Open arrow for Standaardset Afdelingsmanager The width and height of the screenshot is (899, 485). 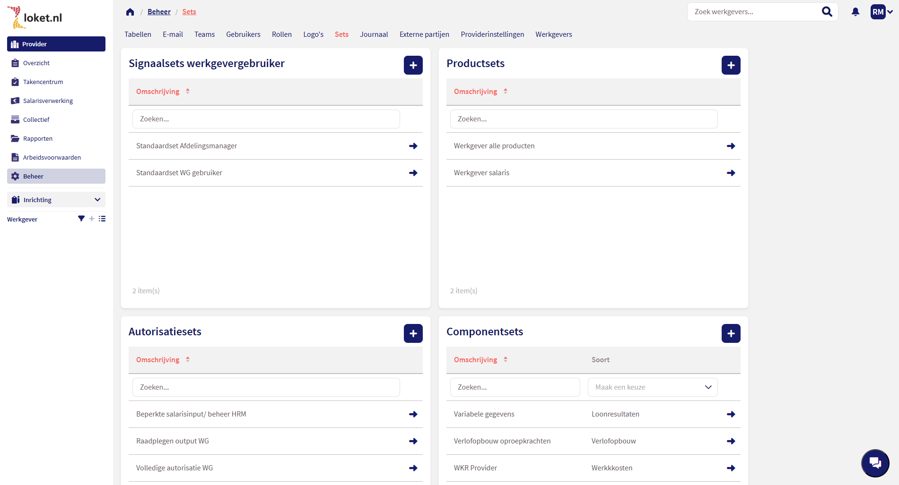pyautogui.click(x=413, y=146)
